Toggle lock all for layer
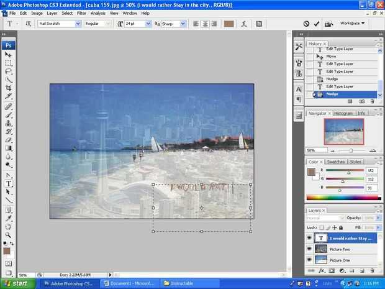This screenshot has width=385, height=289. tap(341, 227)
